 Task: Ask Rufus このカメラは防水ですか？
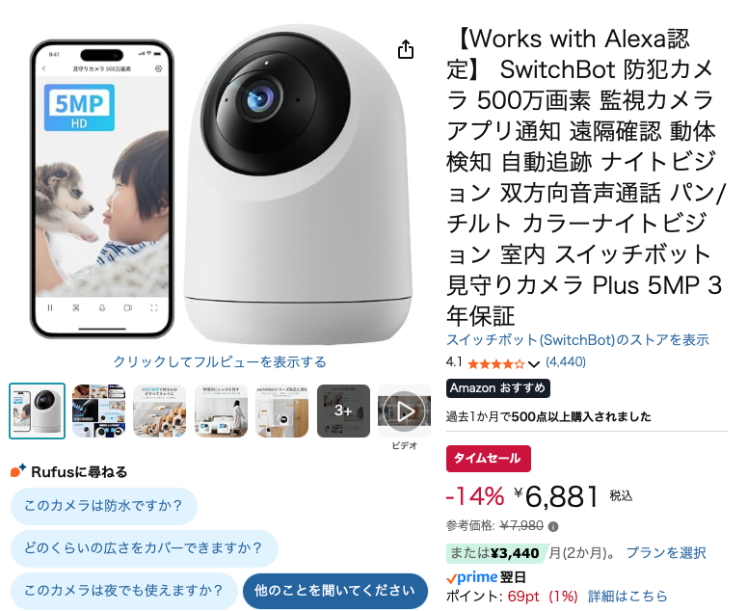pos(104,506)
